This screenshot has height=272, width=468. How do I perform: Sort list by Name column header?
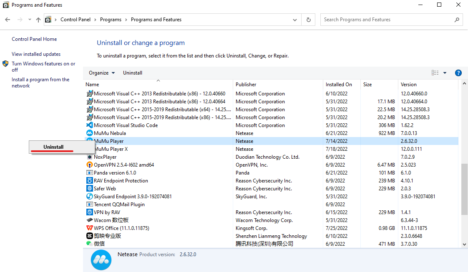coord(158,85)
